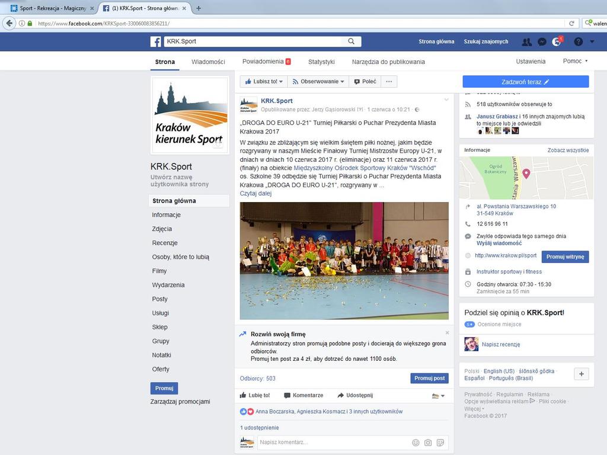Open 1 udostępnienie link

pyautogui.click(x=260, y=428)
